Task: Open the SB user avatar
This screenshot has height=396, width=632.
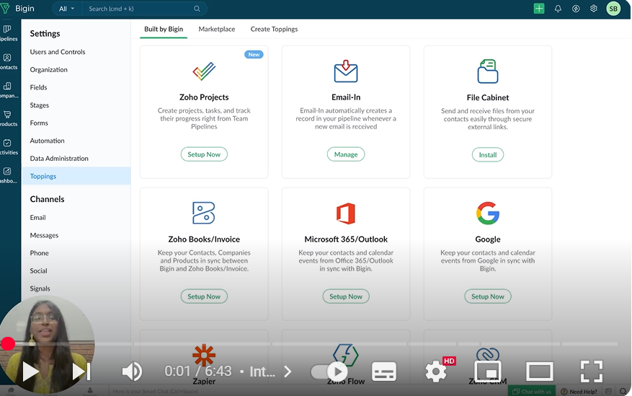Action: click(x=613, y=9)
